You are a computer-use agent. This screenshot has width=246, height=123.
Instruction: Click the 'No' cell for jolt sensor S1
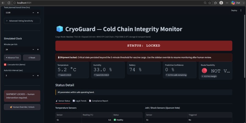pos(210,120)
